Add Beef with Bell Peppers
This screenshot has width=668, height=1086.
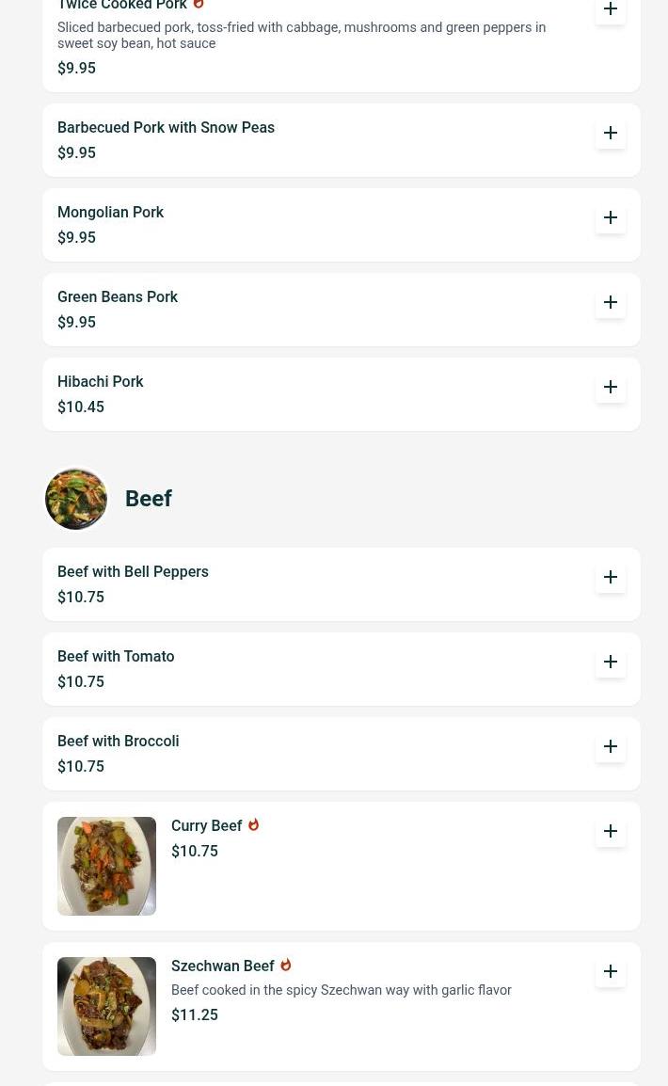click(x=610, y=577)
